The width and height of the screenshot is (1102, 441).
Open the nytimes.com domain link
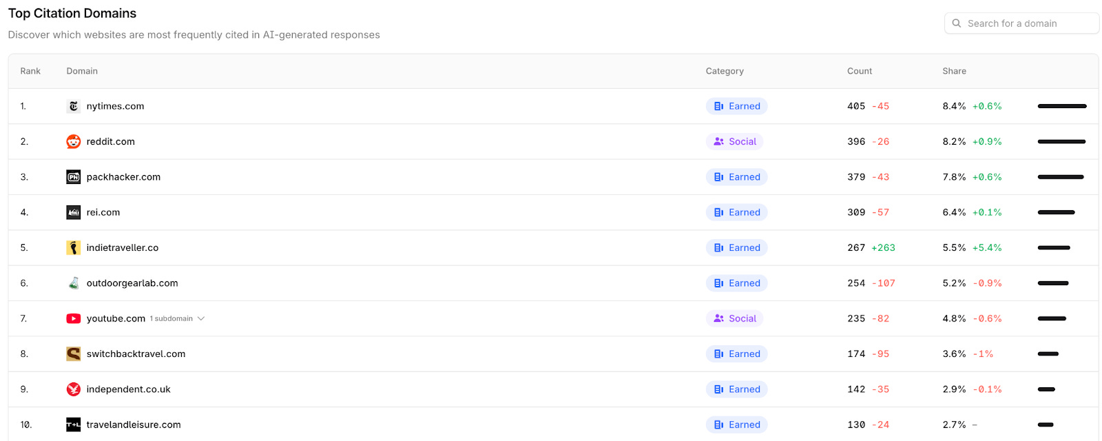click(x=115, y=106)
